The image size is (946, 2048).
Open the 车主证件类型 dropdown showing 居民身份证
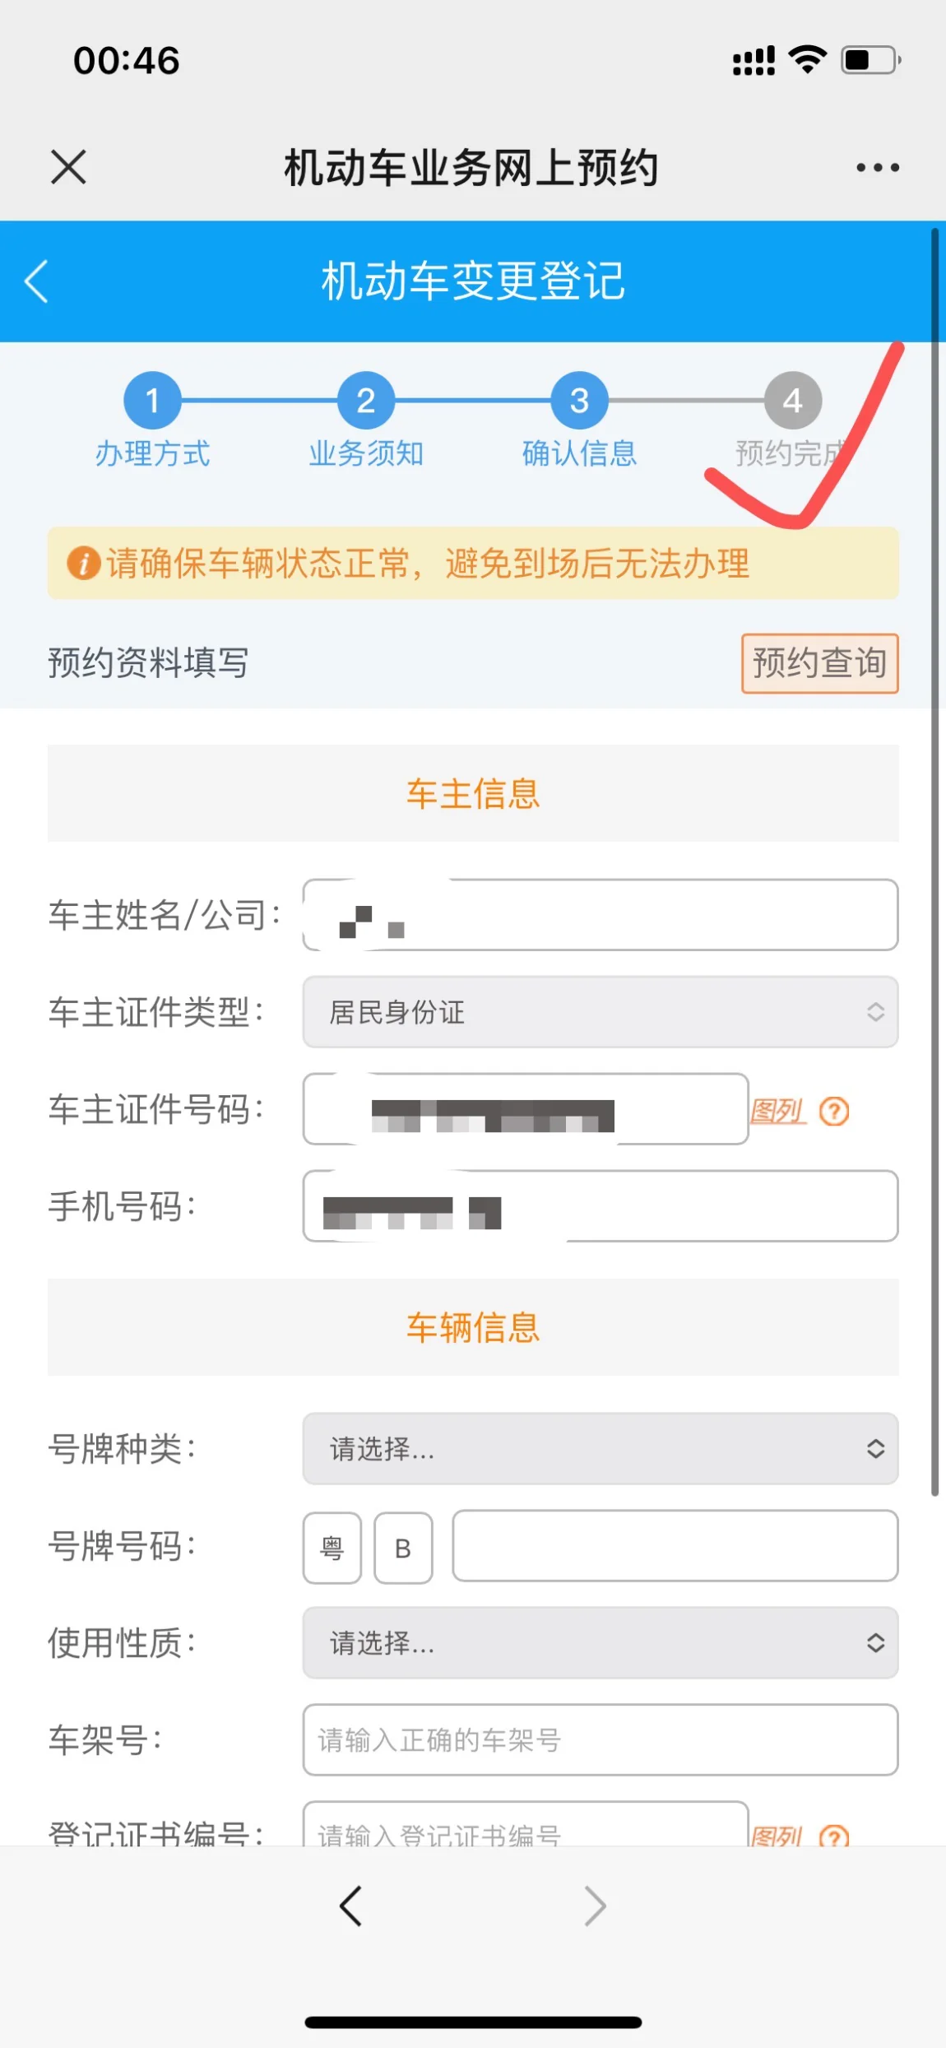tap(601, 1012)
